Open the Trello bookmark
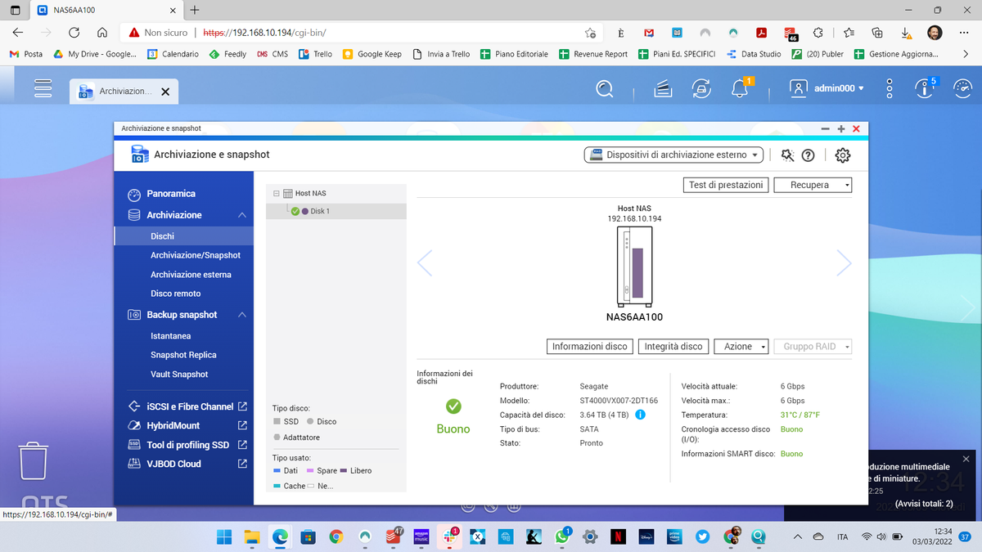Screen dimensions: 982x552 point(315,54)
